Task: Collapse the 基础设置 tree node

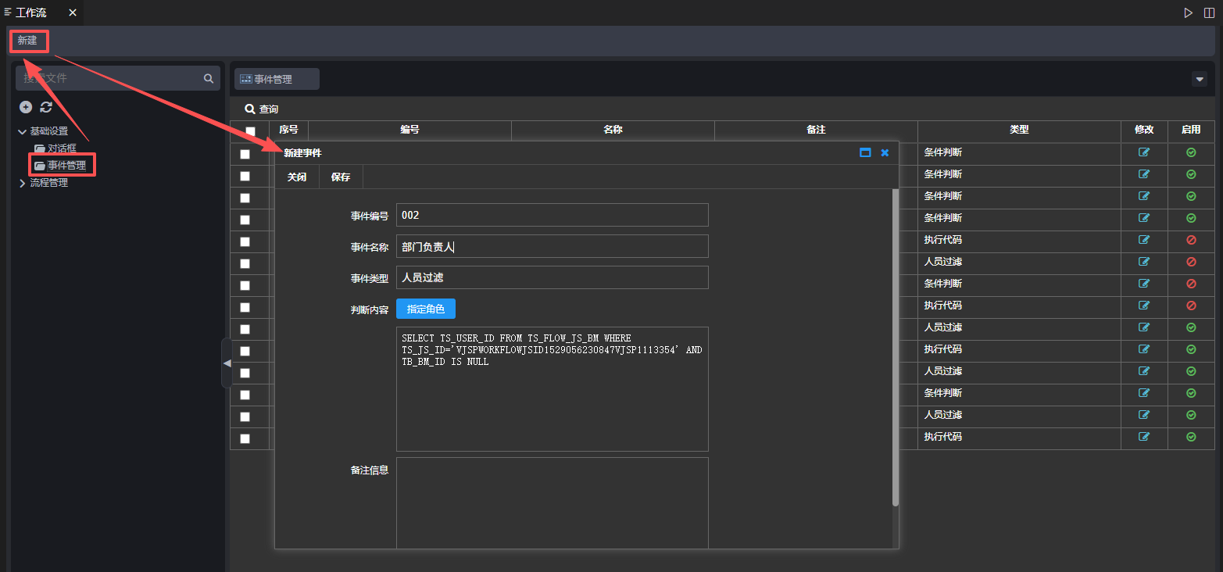Action: click(x=22, y=131)
